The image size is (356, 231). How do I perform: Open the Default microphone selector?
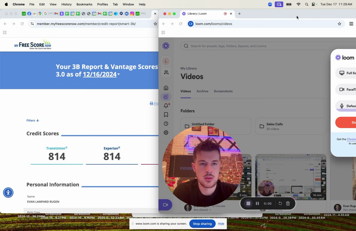coord(346,106)
